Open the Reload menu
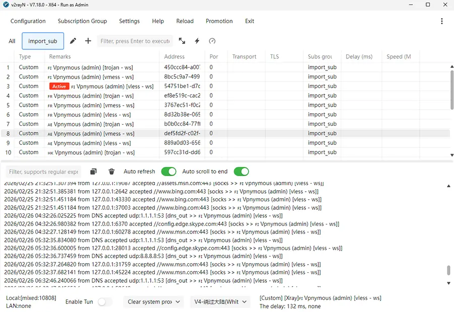 click(x=185, y=21)
